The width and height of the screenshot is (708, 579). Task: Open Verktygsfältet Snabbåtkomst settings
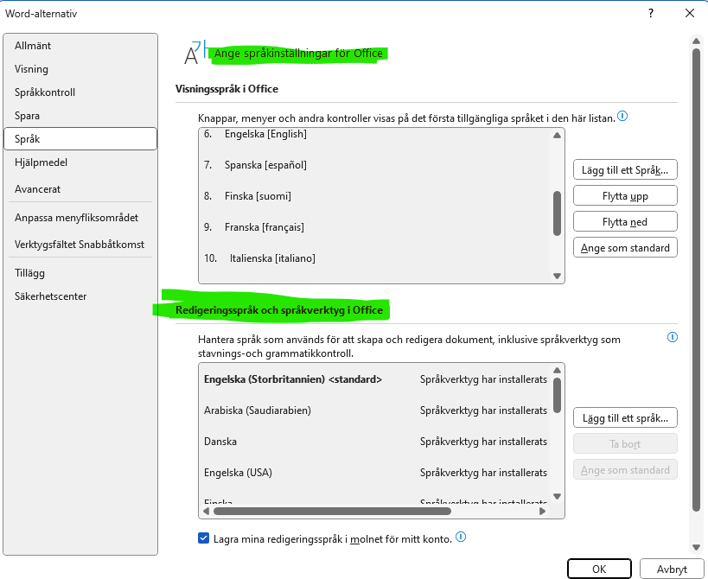click(80, 245)
